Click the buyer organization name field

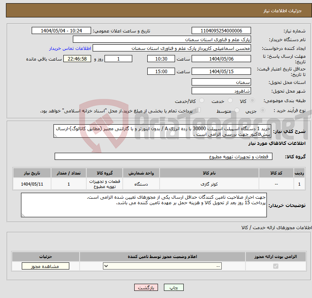[x=162, y=40]
